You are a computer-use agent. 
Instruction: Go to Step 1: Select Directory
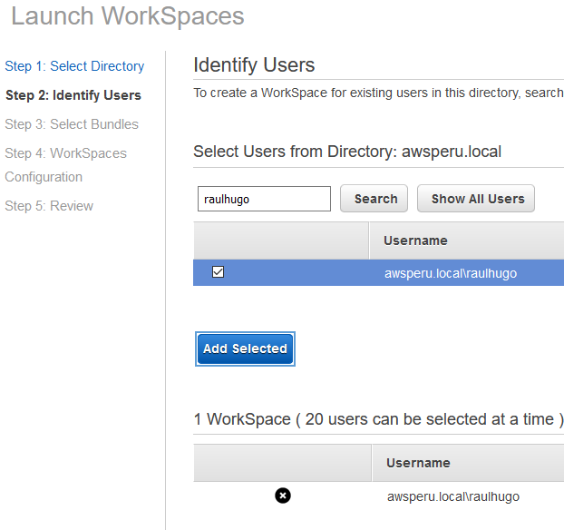(x=74, y=66)
